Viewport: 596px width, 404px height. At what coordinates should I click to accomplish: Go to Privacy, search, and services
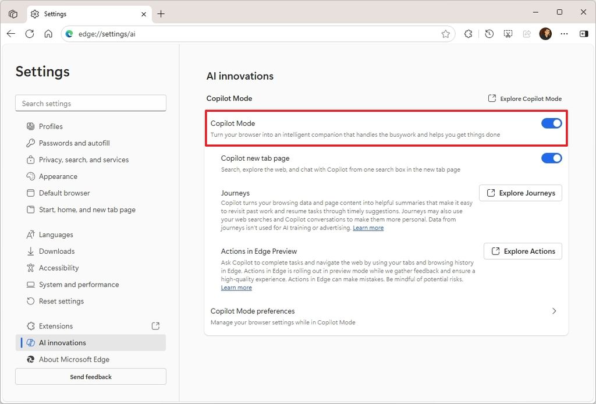click(90, 160)
